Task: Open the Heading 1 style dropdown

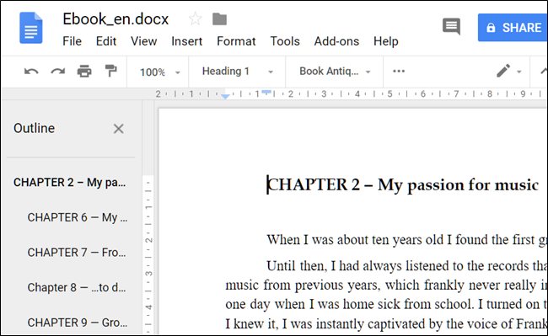Action: [237, 72]
